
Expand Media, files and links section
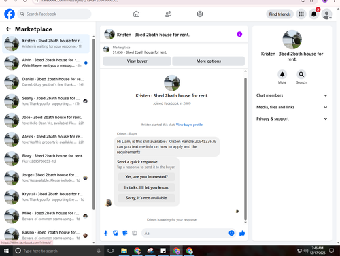pos(292,107)
